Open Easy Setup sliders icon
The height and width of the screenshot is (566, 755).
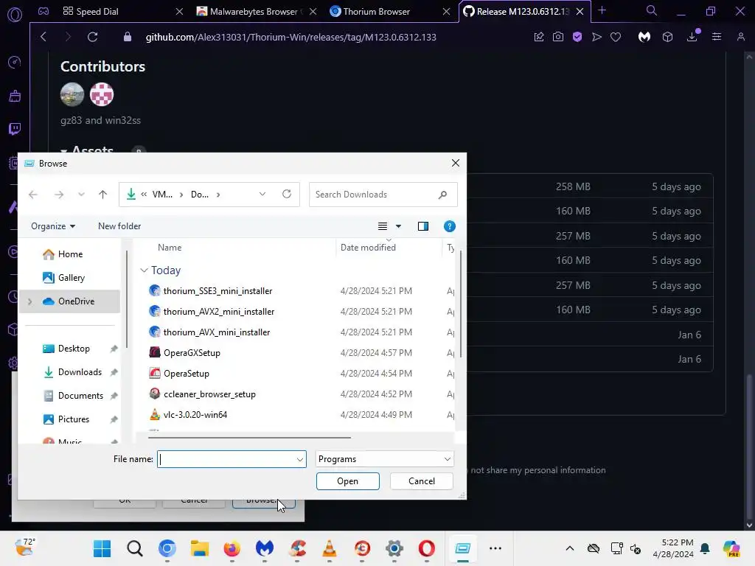(x=717, y=37)
